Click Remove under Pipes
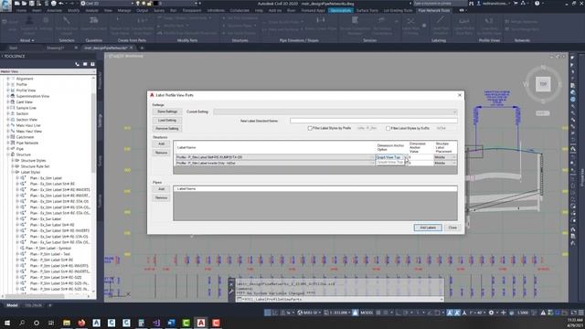Viewport: 585px width, 329px height. 161,197
